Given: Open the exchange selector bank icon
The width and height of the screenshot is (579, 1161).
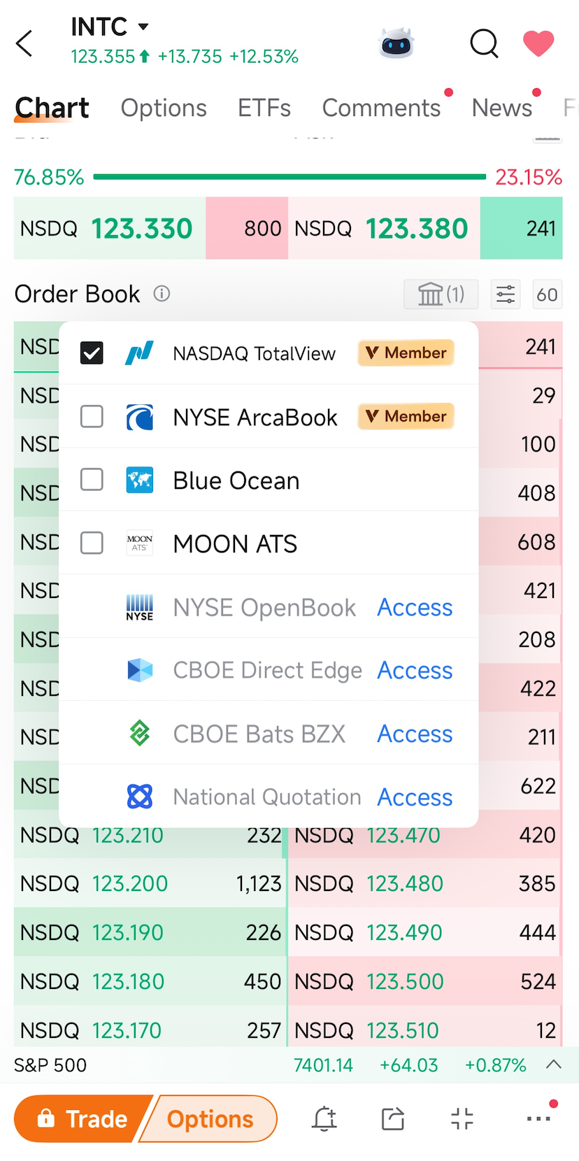Looking at the screenshot, I should tap(441, 294).
